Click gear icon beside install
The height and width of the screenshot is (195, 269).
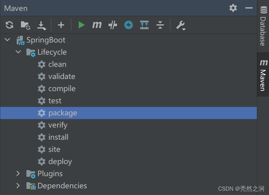pos(42,138)
